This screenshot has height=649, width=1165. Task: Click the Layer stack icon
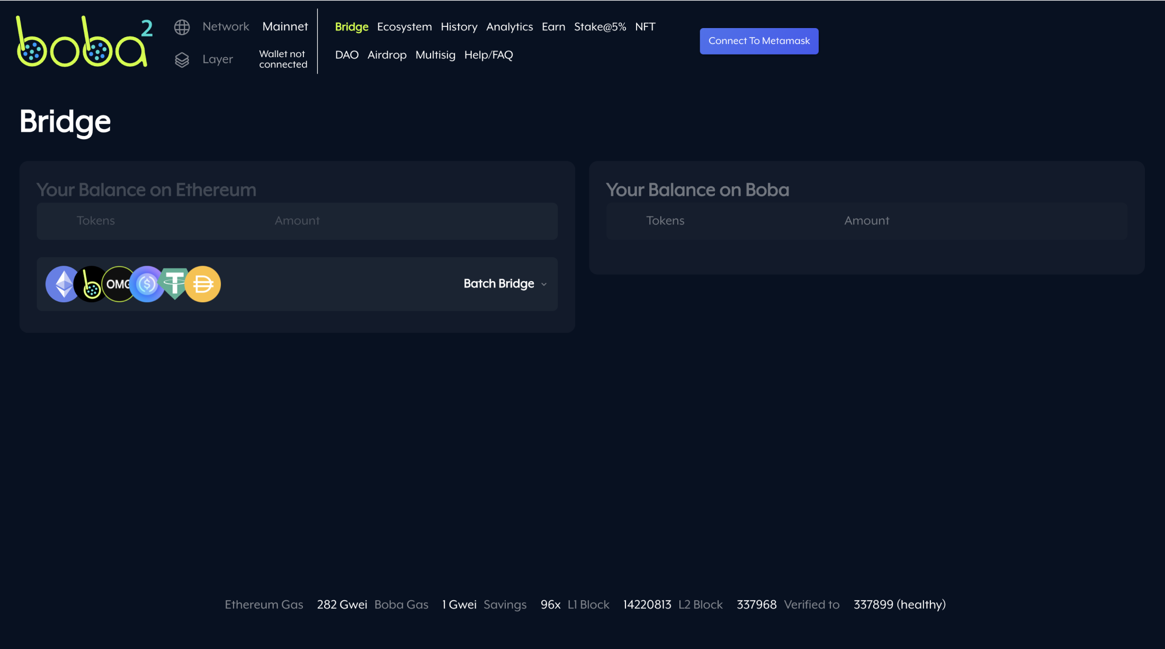pyautogui.click(x=182, y=59)
